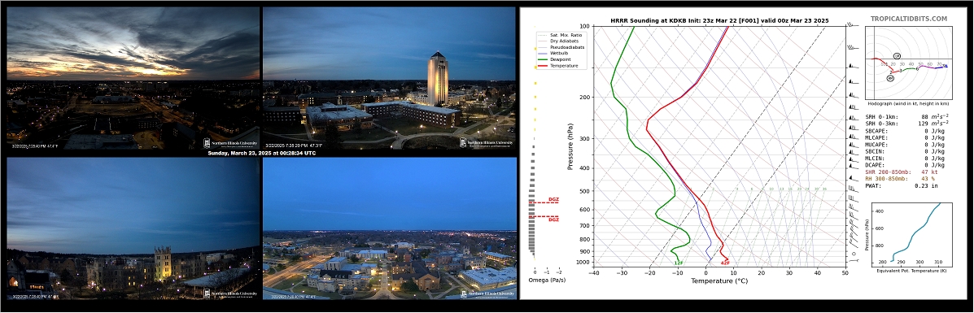The height and width of the screenshot is (313, 974).
Task: Open the sunset sky webcam view
Action: tap(133, 78)
